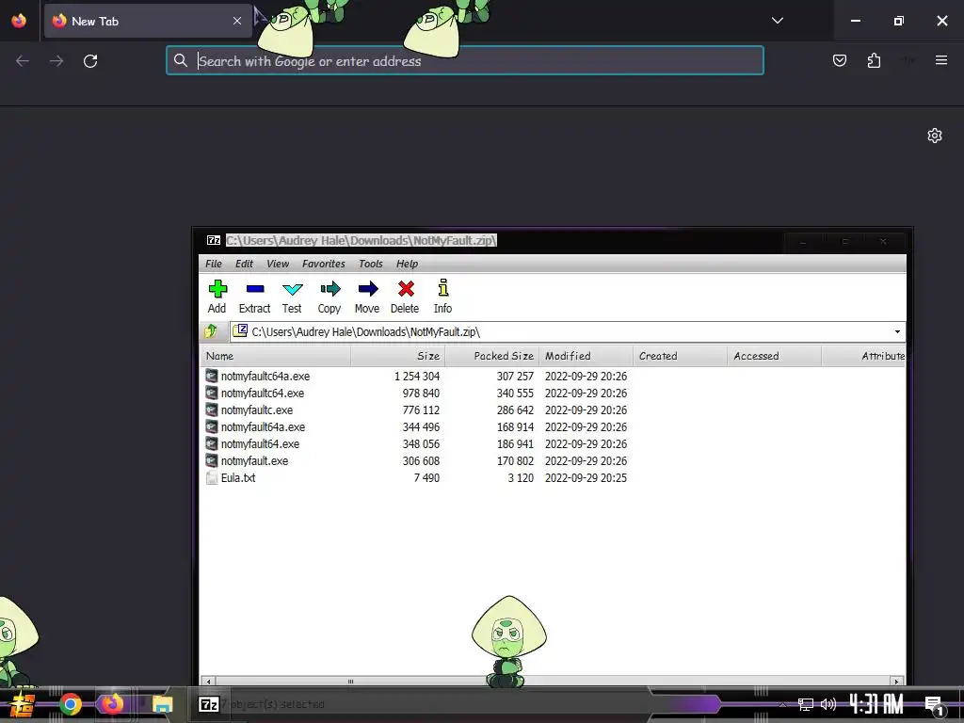The width and height of the screenshot is (964, 723).
Task: Select notmyfaultc64.exe in the file list
Action: 263,393
